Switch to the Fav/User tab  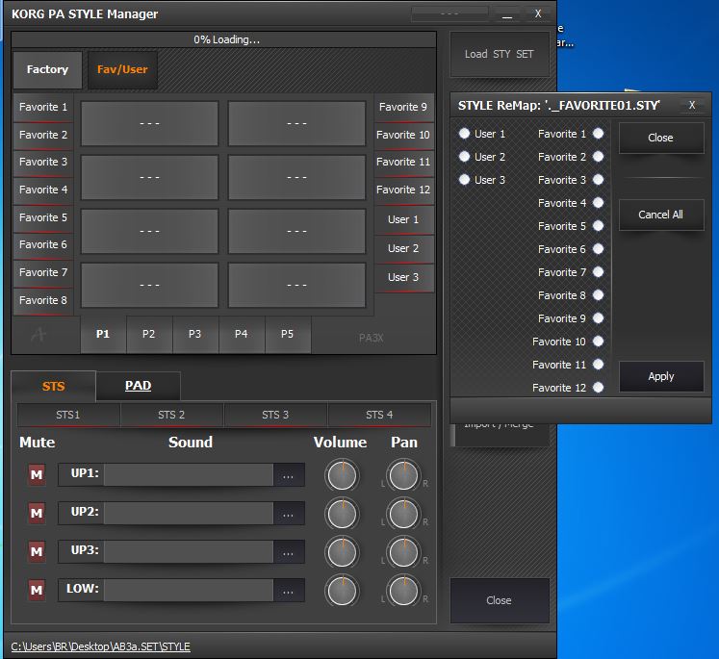coord(122,69)
